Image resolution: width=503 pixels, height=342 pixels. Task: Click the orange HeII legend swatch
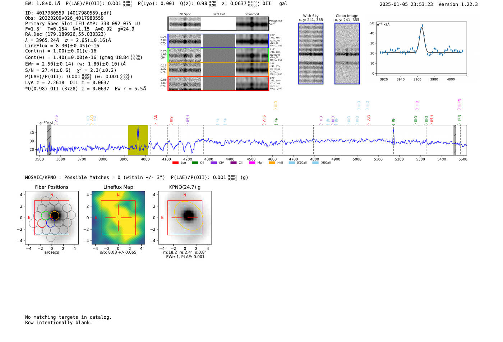272,163
